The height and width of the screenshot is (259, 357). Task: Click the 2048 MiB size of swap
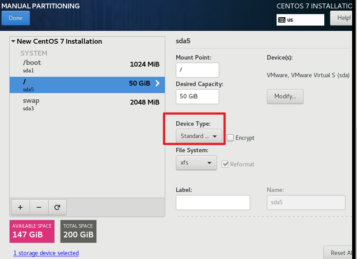(x=144, y=102)
